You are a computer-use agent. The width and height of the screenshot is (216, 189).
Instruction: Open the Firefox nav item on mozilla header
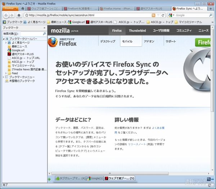point(117,31)
